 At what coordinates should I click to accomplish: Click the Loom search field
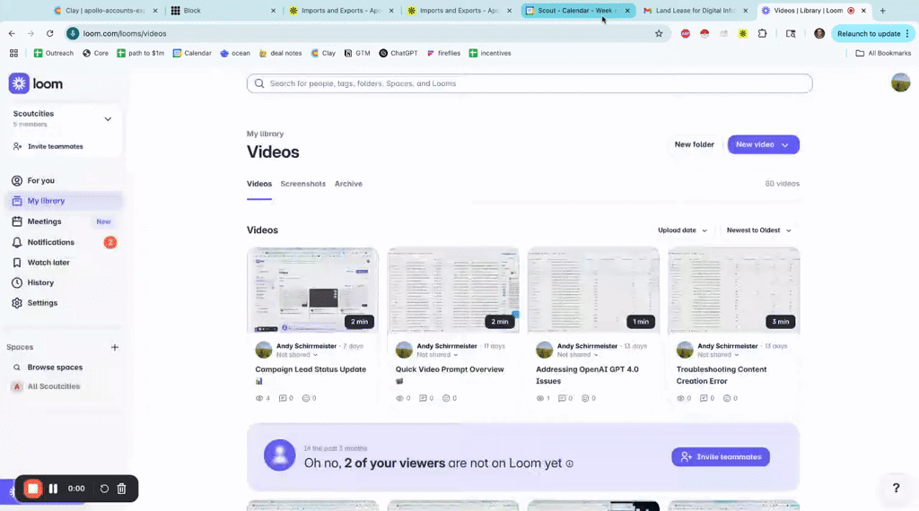530,83
